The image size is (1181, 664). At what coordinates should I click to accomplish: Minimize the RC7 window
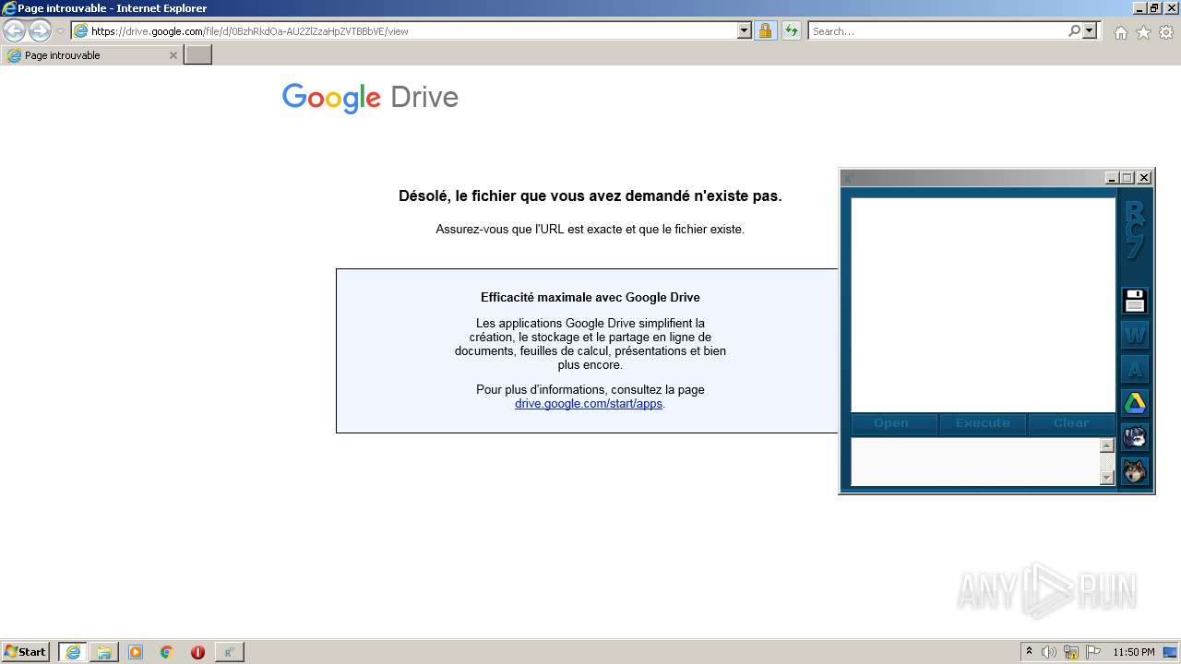pyautogui.click(x=1112, y=178)
